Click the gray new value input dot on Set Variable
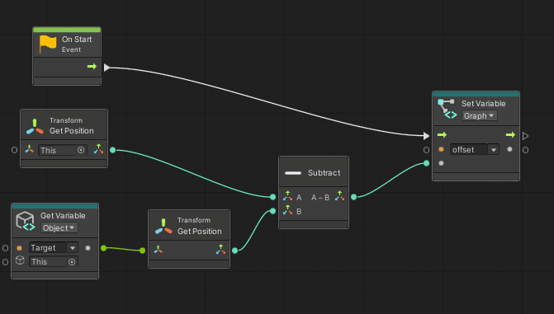This screenshot has height=314, width=554. 441,163
